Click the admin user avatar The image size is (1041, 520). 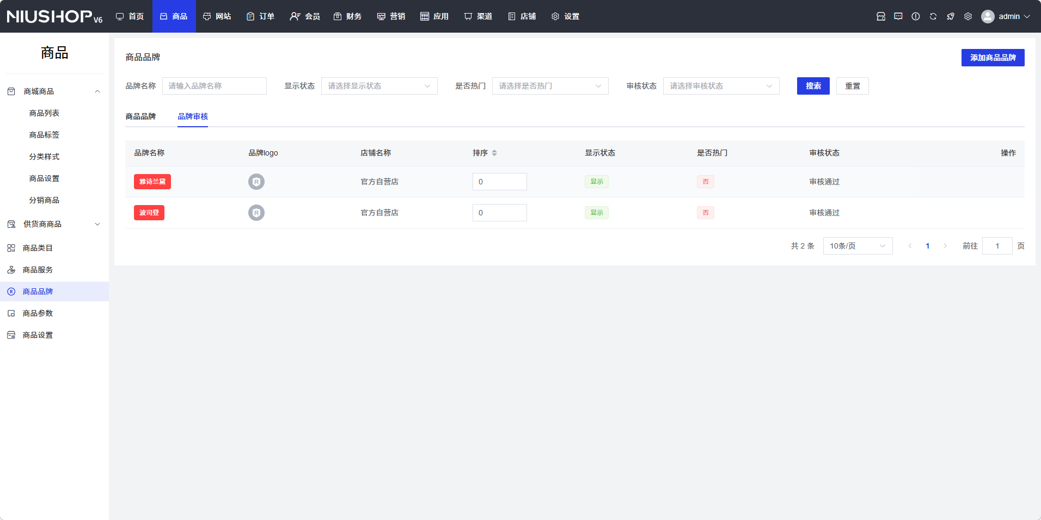(987, 16)
